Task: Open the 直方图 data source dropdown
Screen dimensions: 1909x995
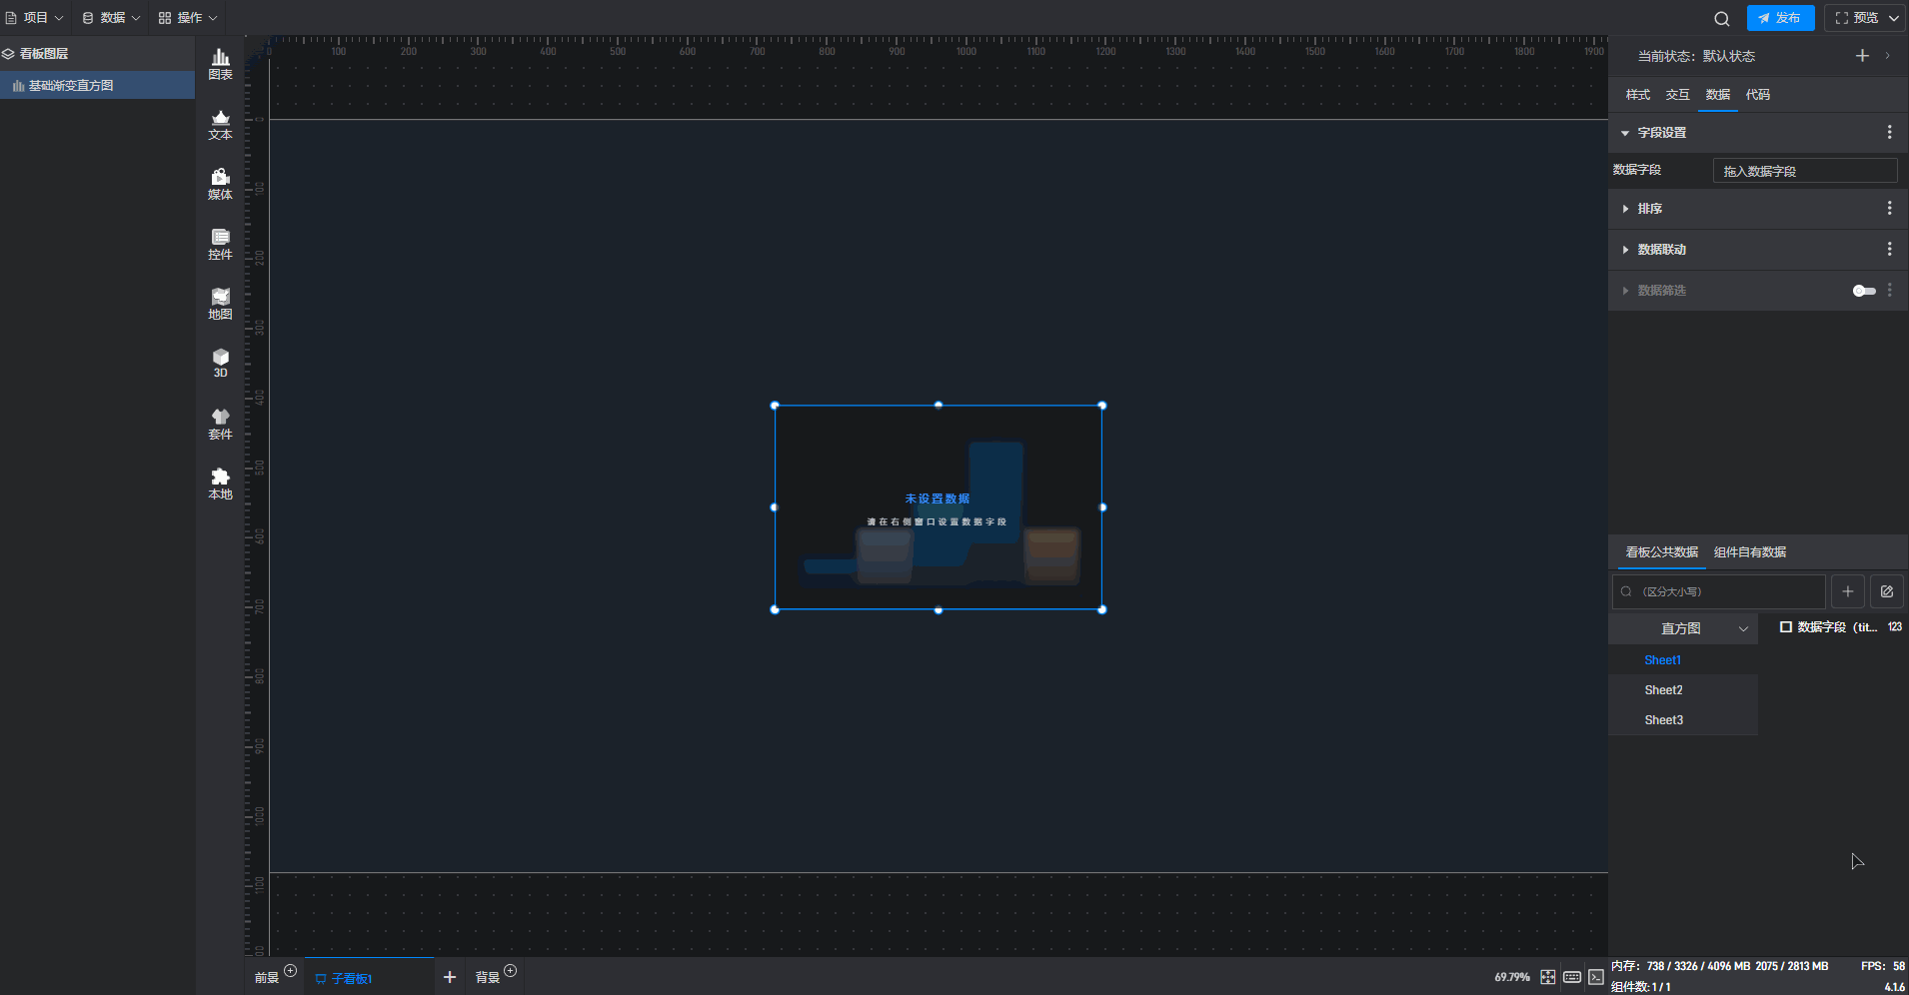Action: [x=1683, y=628]
